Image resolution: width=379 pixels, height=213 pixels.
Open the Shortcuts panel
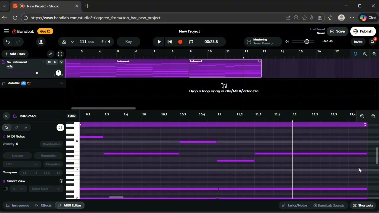pos(363,205)
